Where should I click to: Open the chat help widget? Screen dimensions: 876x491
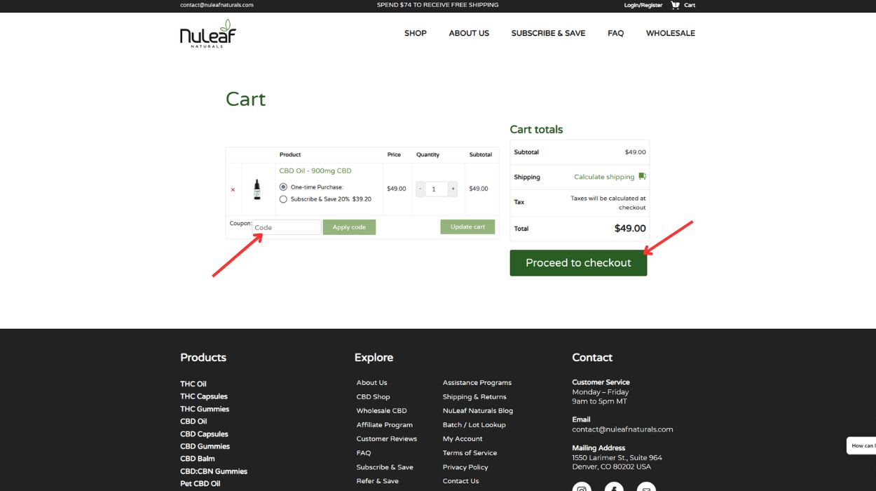tap(862, 445)
